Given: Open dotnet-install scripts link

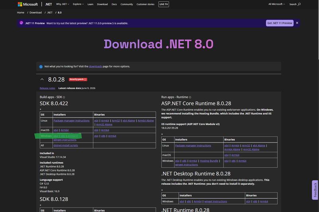Looking at the screenshot, I should point(66,145).
